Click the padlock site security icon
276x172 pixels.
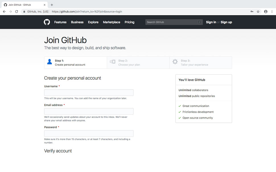click(24, 12)
